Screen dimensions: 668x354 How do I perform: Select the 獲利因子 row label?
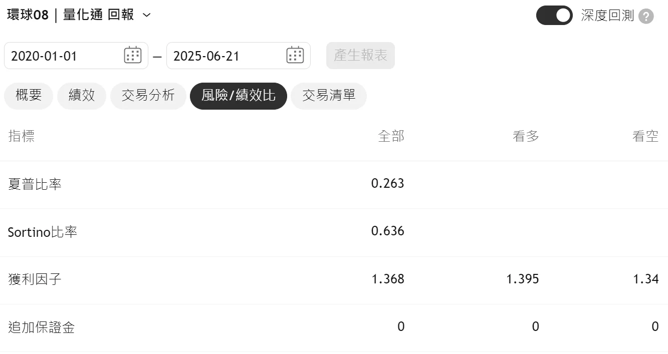click(x=35, y=279)
